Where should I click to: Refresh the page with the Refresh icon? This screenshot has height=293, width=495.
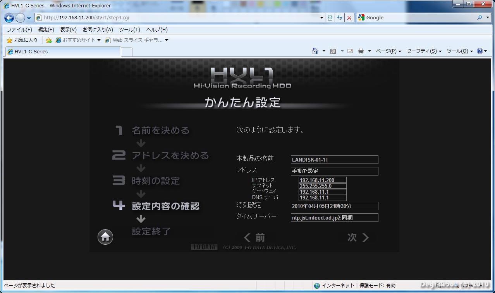tap(340, 18)
